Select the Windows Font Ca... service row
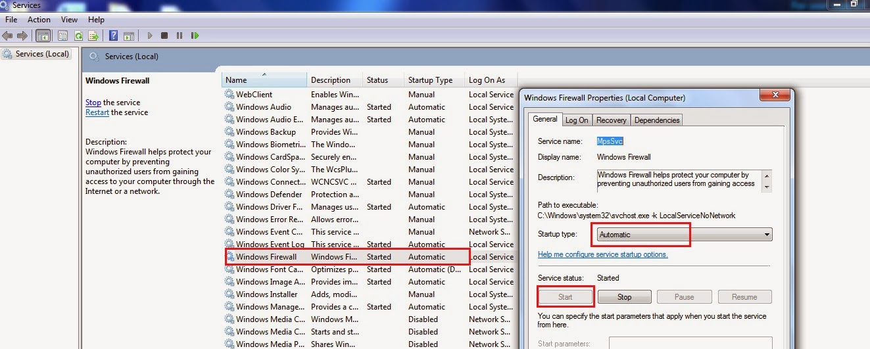Image resolution: width=870 pixels, height=349 pixels. pyautogui.click(x=370, y=269)
